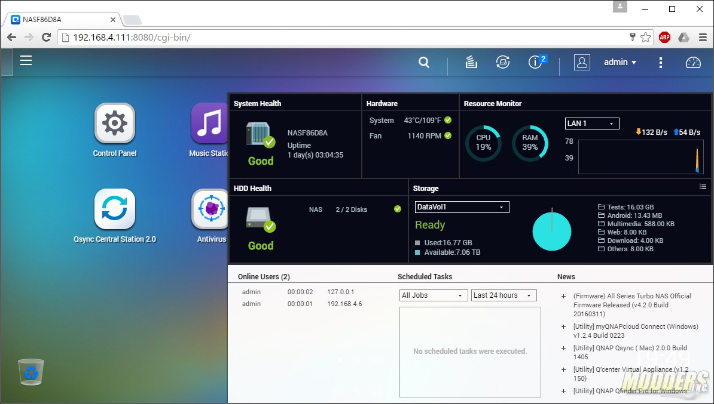
Task: Open a new browser tab
Action: click(x=132, y=20)
